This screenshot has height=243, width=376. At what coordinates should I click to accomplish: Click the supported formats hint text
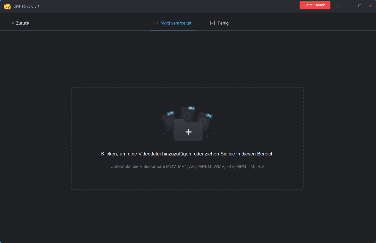click(187, 166)
